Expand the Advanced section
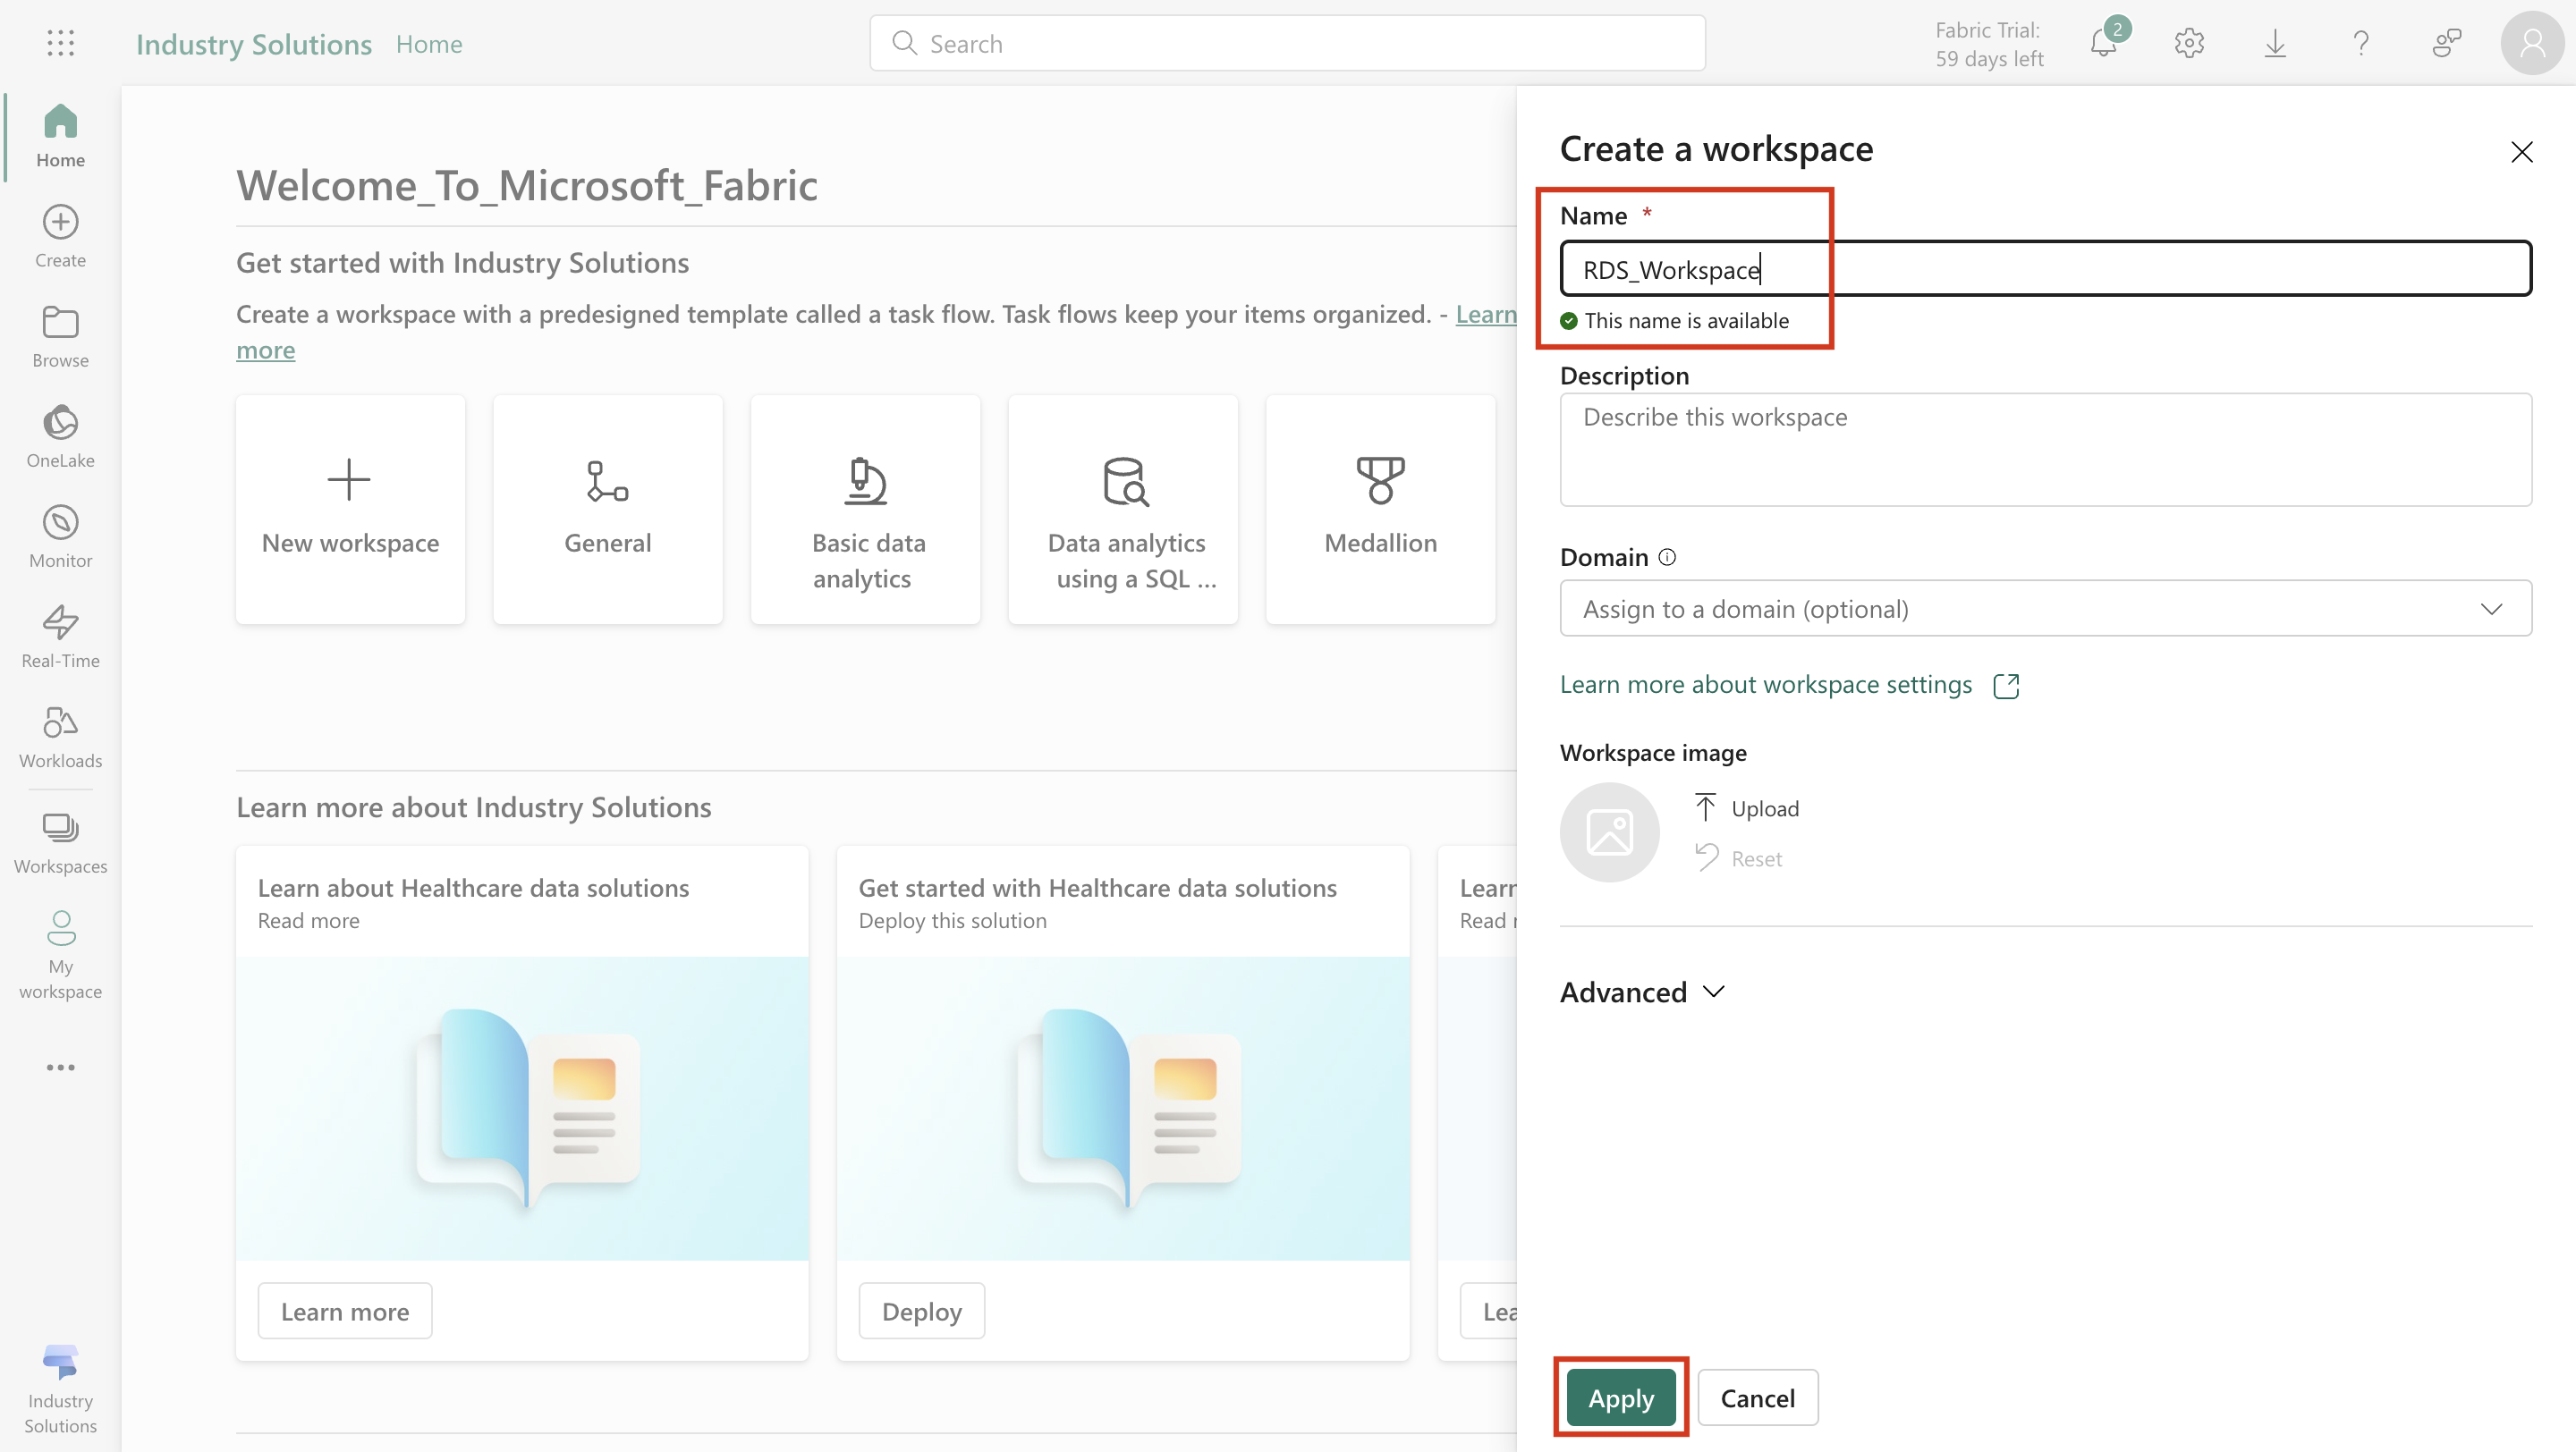 tap(1643, 992)
